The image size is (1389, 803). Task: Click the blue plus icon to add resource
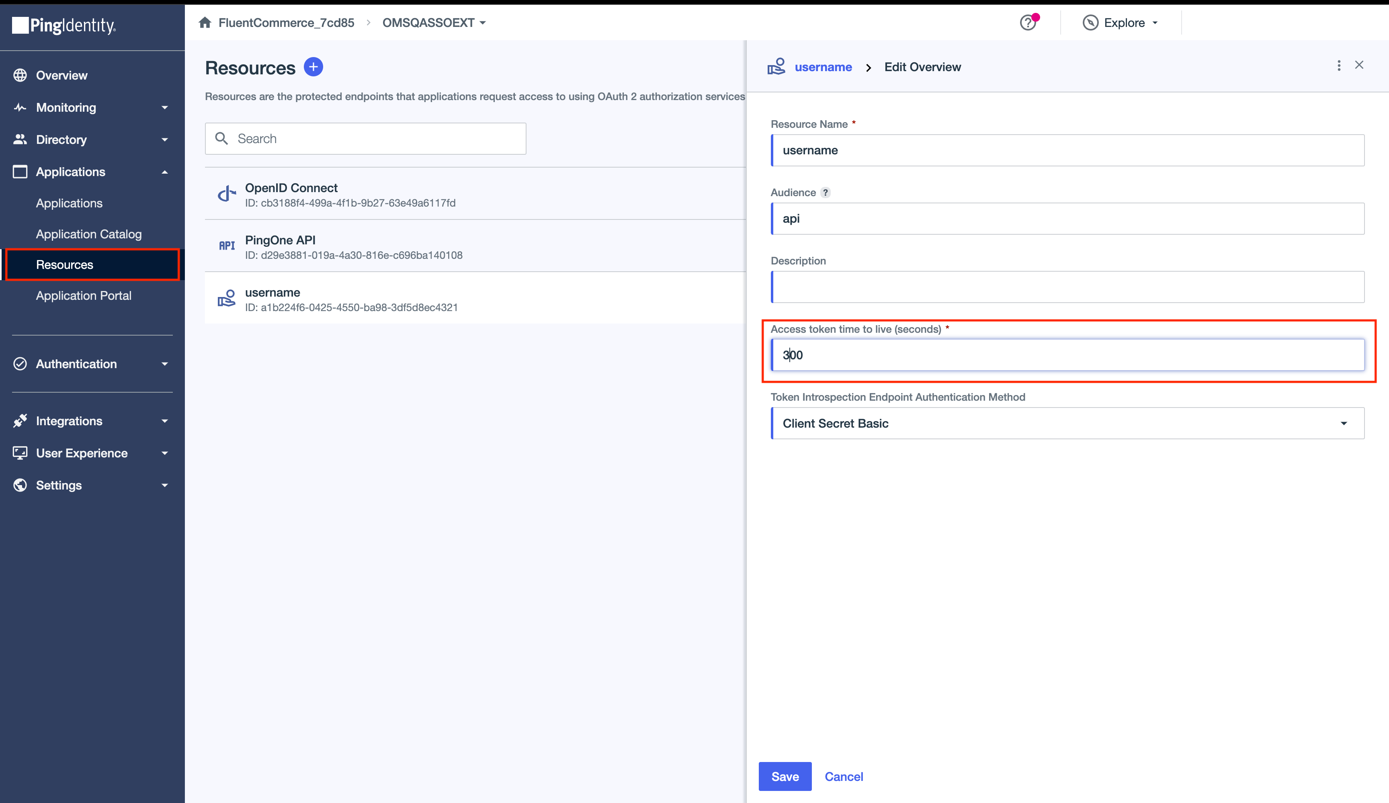click(313, 67)
